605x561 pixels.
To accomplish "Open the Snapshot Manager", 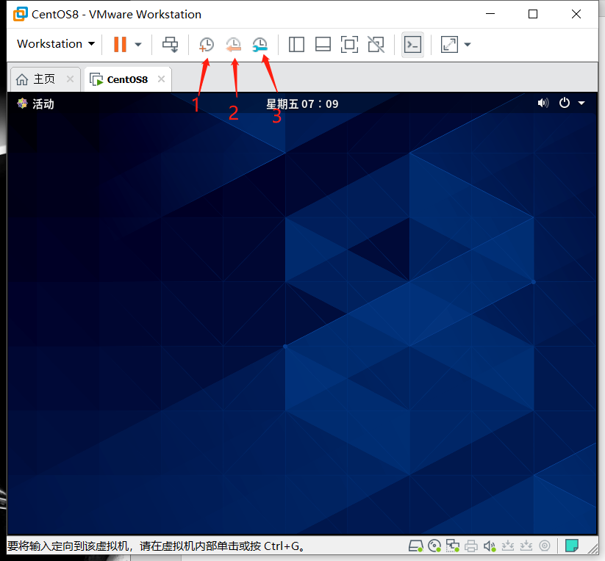I will click(259, 44).
